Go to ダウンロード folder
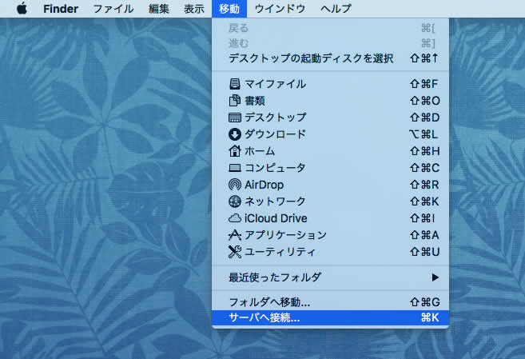This screenshot has width=525, height=359. point(331,134)
